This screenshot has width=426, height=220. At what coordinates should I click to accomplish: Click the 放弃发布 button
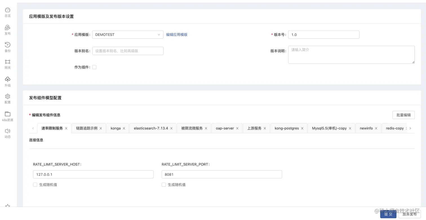pos(410,214)
